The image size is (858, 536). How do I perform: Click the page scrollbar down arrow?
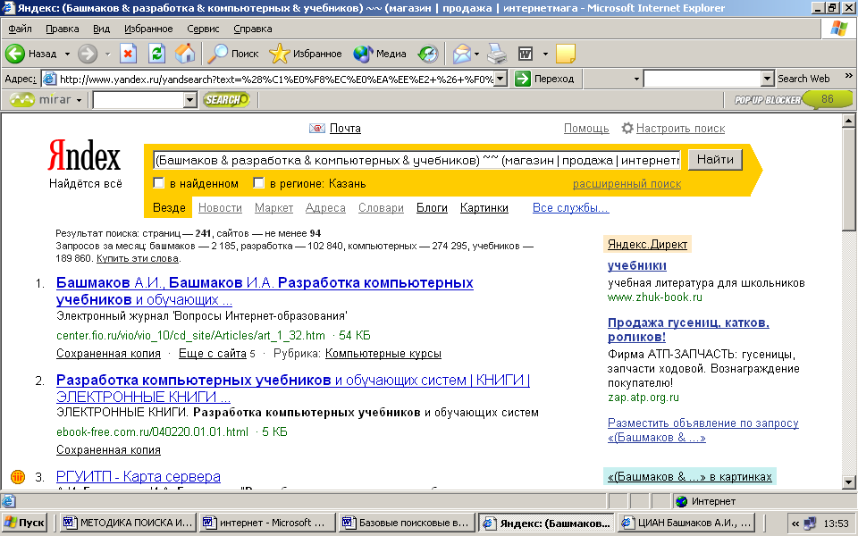849,482
